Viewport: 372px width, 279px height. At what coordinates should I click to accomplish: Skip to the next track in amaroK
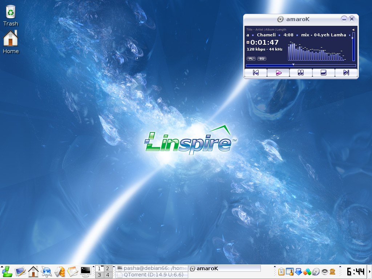click(x=346, y=73)
